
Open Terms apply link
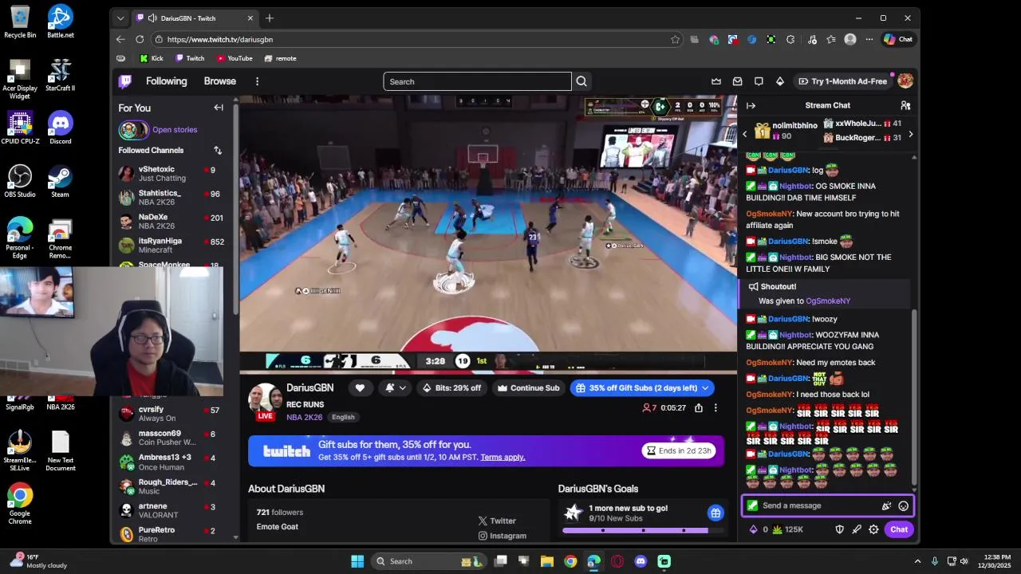pyautogui.click(x=503, y=458)
